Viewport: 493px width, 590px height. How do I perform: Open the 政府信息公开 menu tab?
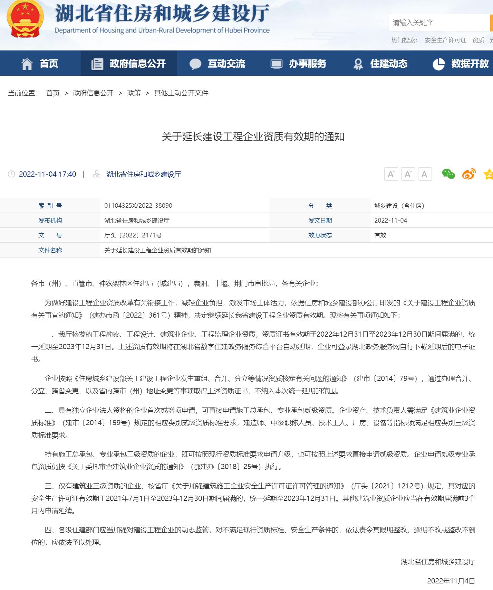(x=129, y=64)
